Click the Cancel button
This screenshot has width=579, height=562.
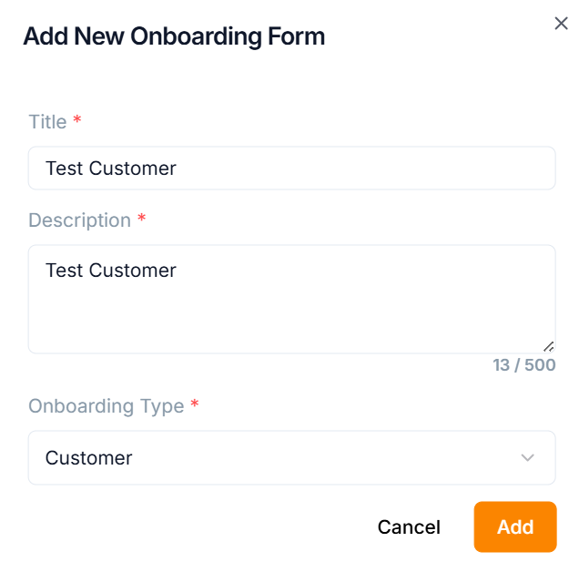pyautogui.click(x=409, y=527)
